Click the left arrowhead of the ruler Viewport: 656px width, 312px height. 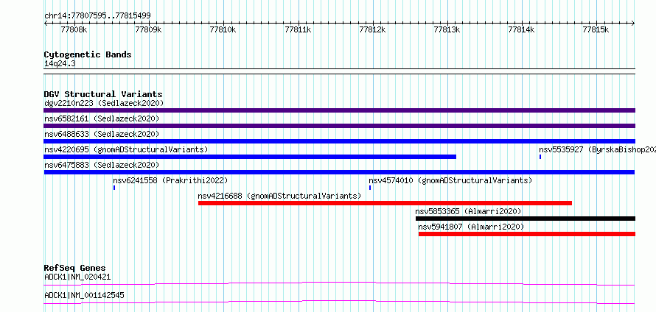(x=46, y=24)
